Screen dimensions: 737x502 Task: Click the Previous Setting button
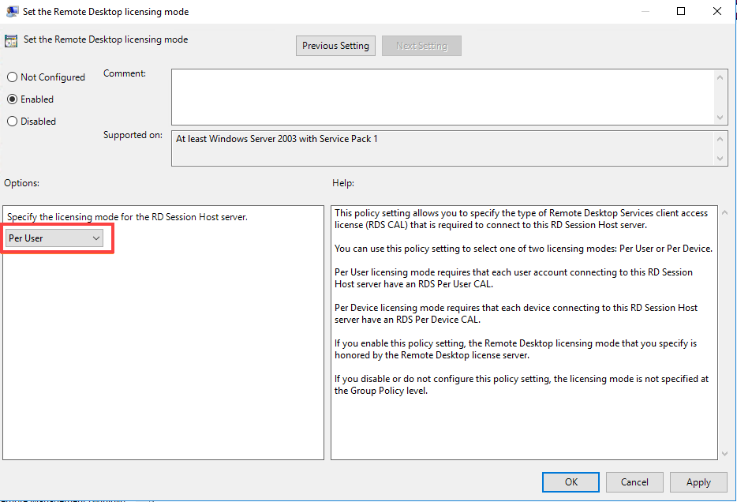pos(335,46)
